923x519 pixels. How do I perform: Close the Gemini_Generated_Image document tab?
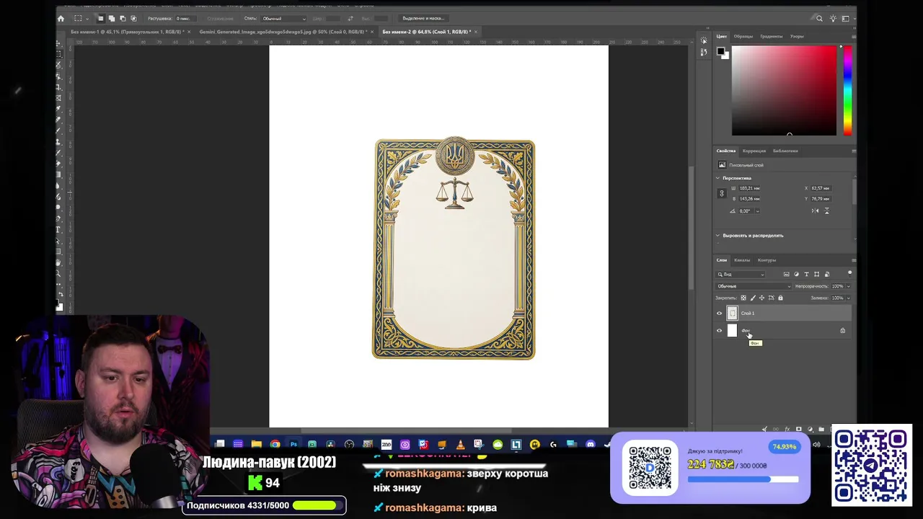pyautogui.click(x=374, y=32)
